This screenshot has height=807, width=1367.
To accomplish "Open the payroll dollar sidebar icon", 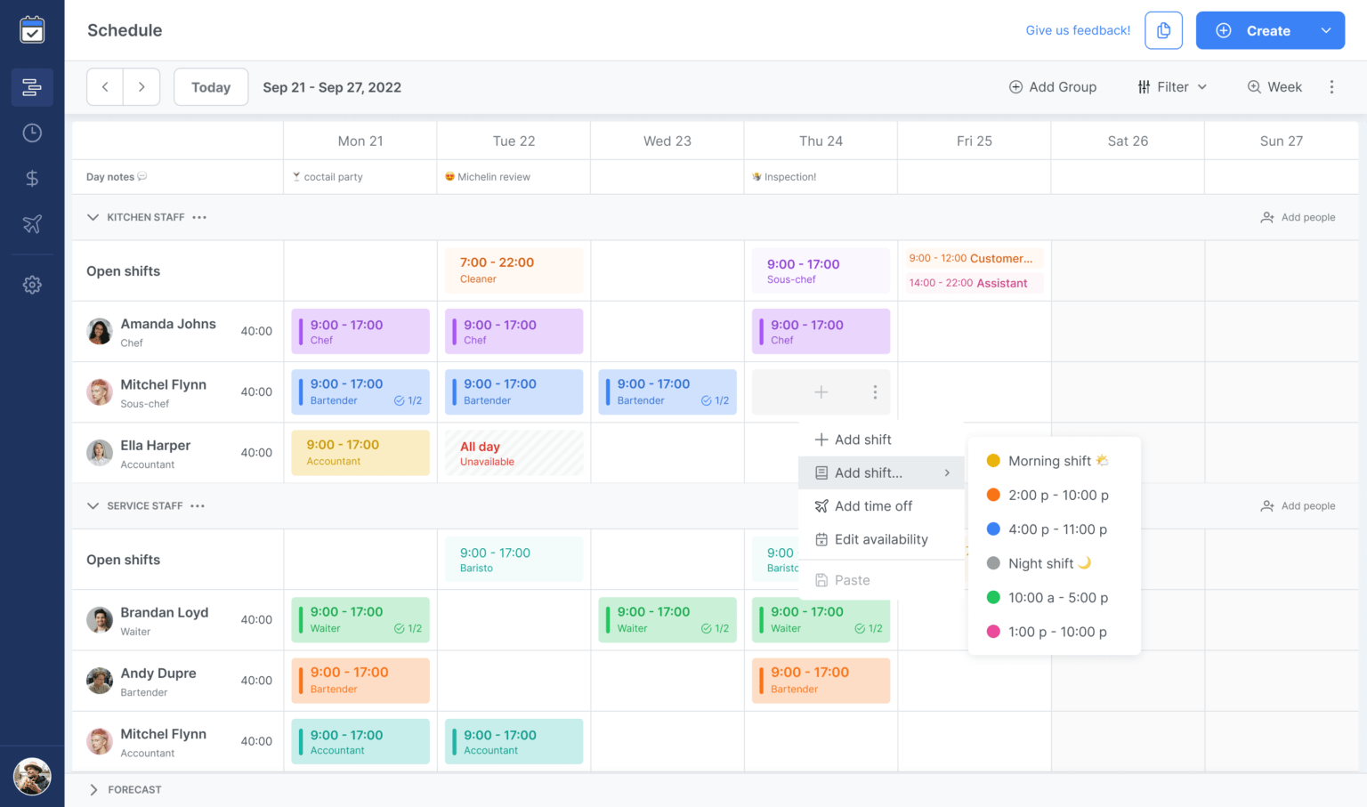I will click(x=32, y=178).
